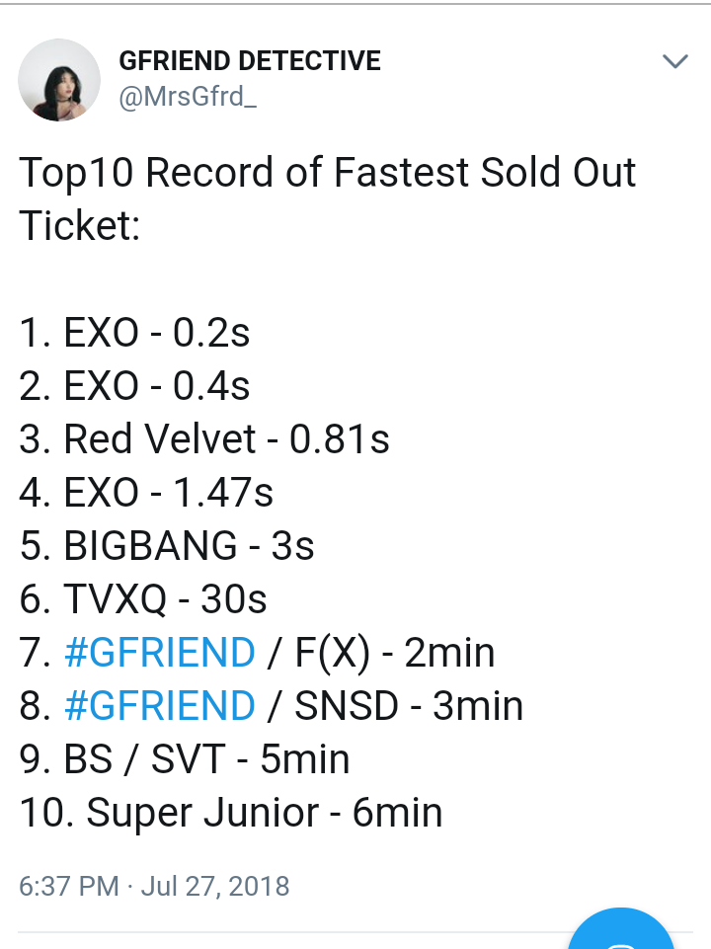Screen dimensions: 711x949
Task: Tap the GFRIEND DETECTIVE profile avatar
Action: (x=59, y=80)
